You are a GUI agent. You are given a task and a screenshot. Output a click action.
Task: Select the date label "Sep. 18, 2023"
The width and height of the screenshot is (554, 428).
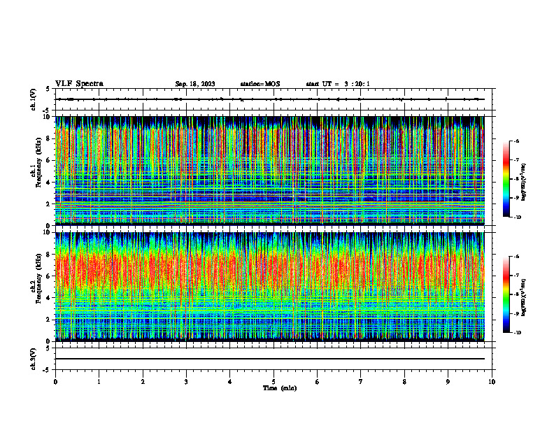tap(195, 84)
